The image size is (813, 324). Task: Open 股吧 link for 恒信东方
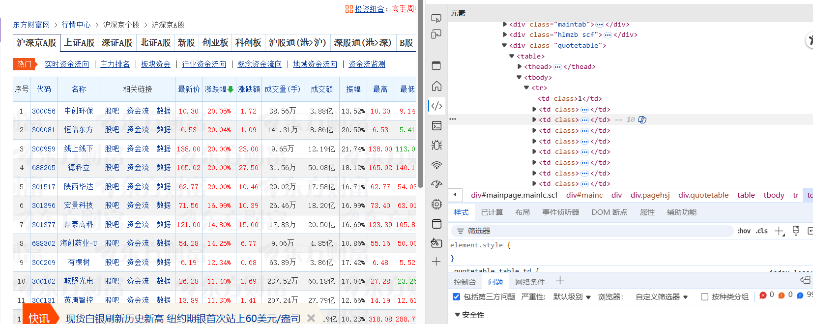tap(112, 130)
